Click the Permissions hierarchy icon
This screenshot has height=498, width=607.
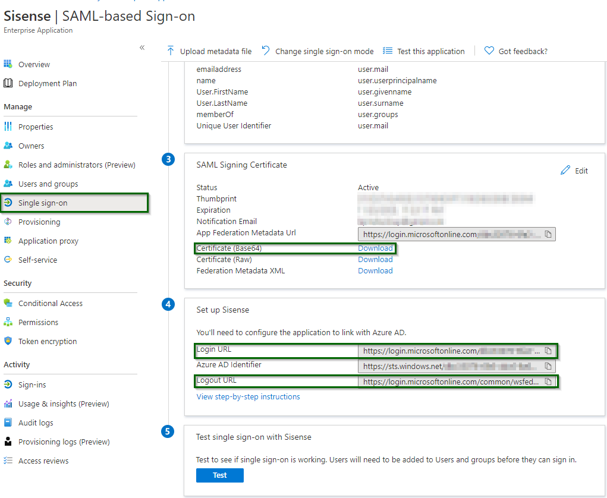[x=8, y=322]
